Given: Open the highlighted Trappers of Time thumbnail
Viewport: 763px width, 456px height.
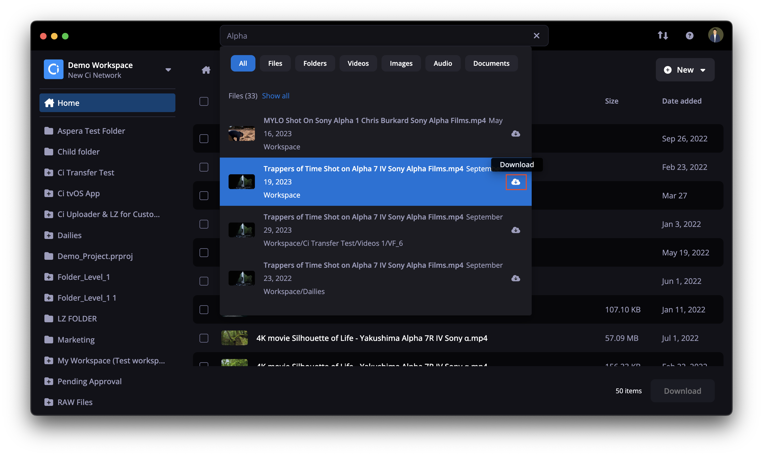Looking at the screenshot, I should coord(241,182).
